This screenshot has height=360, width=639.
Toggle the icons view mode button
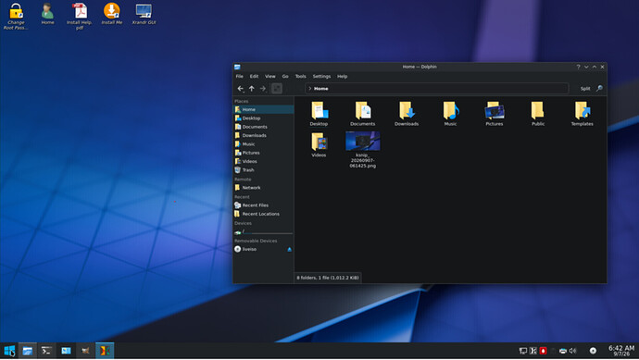tap(277, 88)
